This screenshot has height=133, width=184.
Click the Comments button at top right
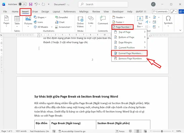[160, 12]
